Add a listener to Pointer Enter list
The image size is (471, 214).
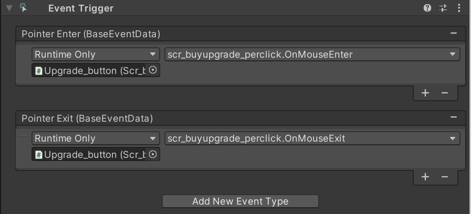click(425, 93)
